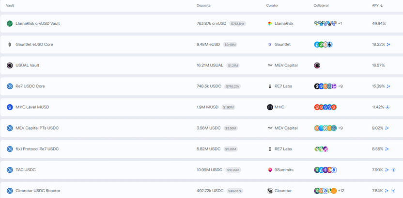Image resolution: width=403 pixels, height=198 pixels.
Task: Click the sun icon beside 11.42% APY
Action: (387, 107)
